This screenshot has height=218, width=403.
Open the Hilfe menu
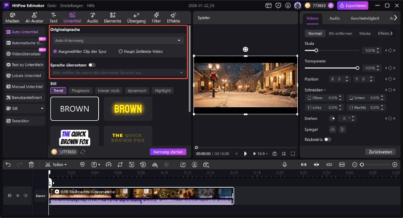(x=91, y=6)
